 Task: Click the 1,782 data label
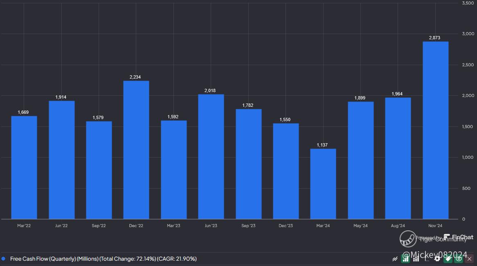[x=248, y=105]
